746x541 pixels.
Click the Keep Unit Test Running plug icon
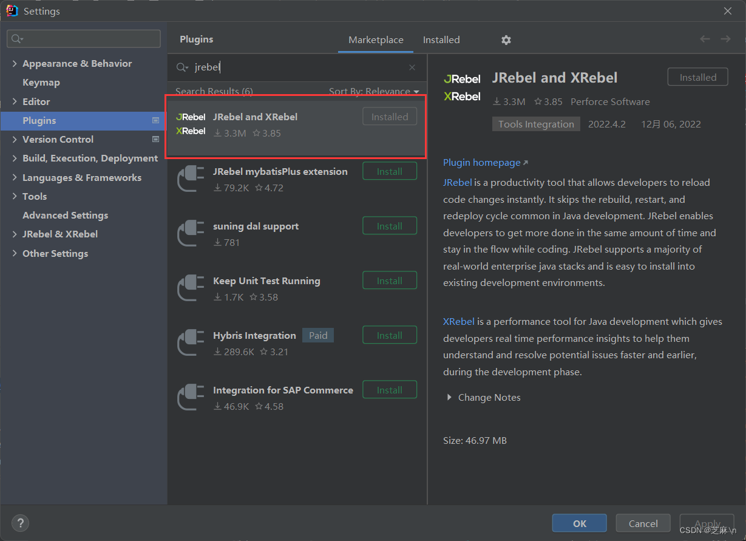pos(191,288)
